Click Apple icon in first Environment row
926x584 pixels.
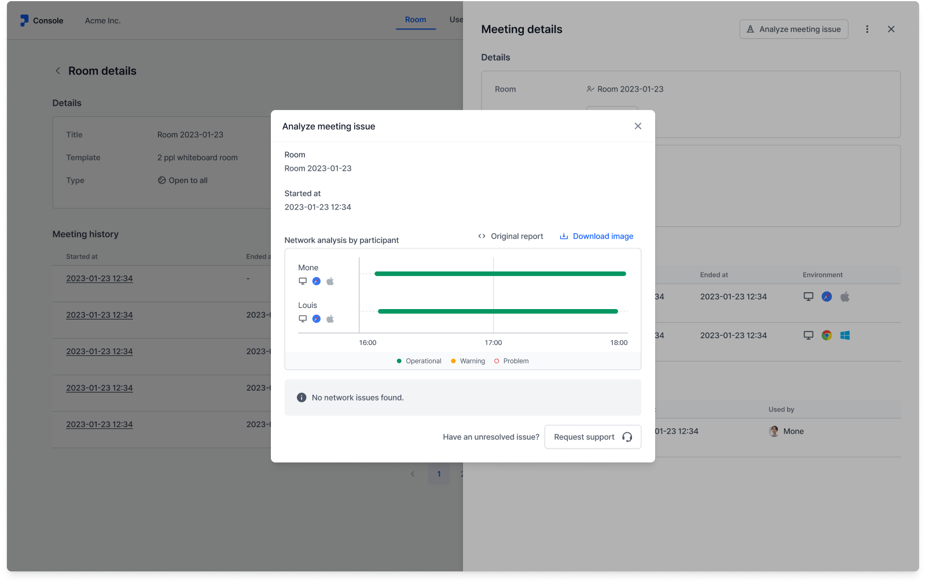click(845, 297)
